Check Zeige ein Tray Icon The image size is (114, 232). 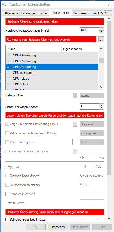pyautogui.click(x=7, y=142)
